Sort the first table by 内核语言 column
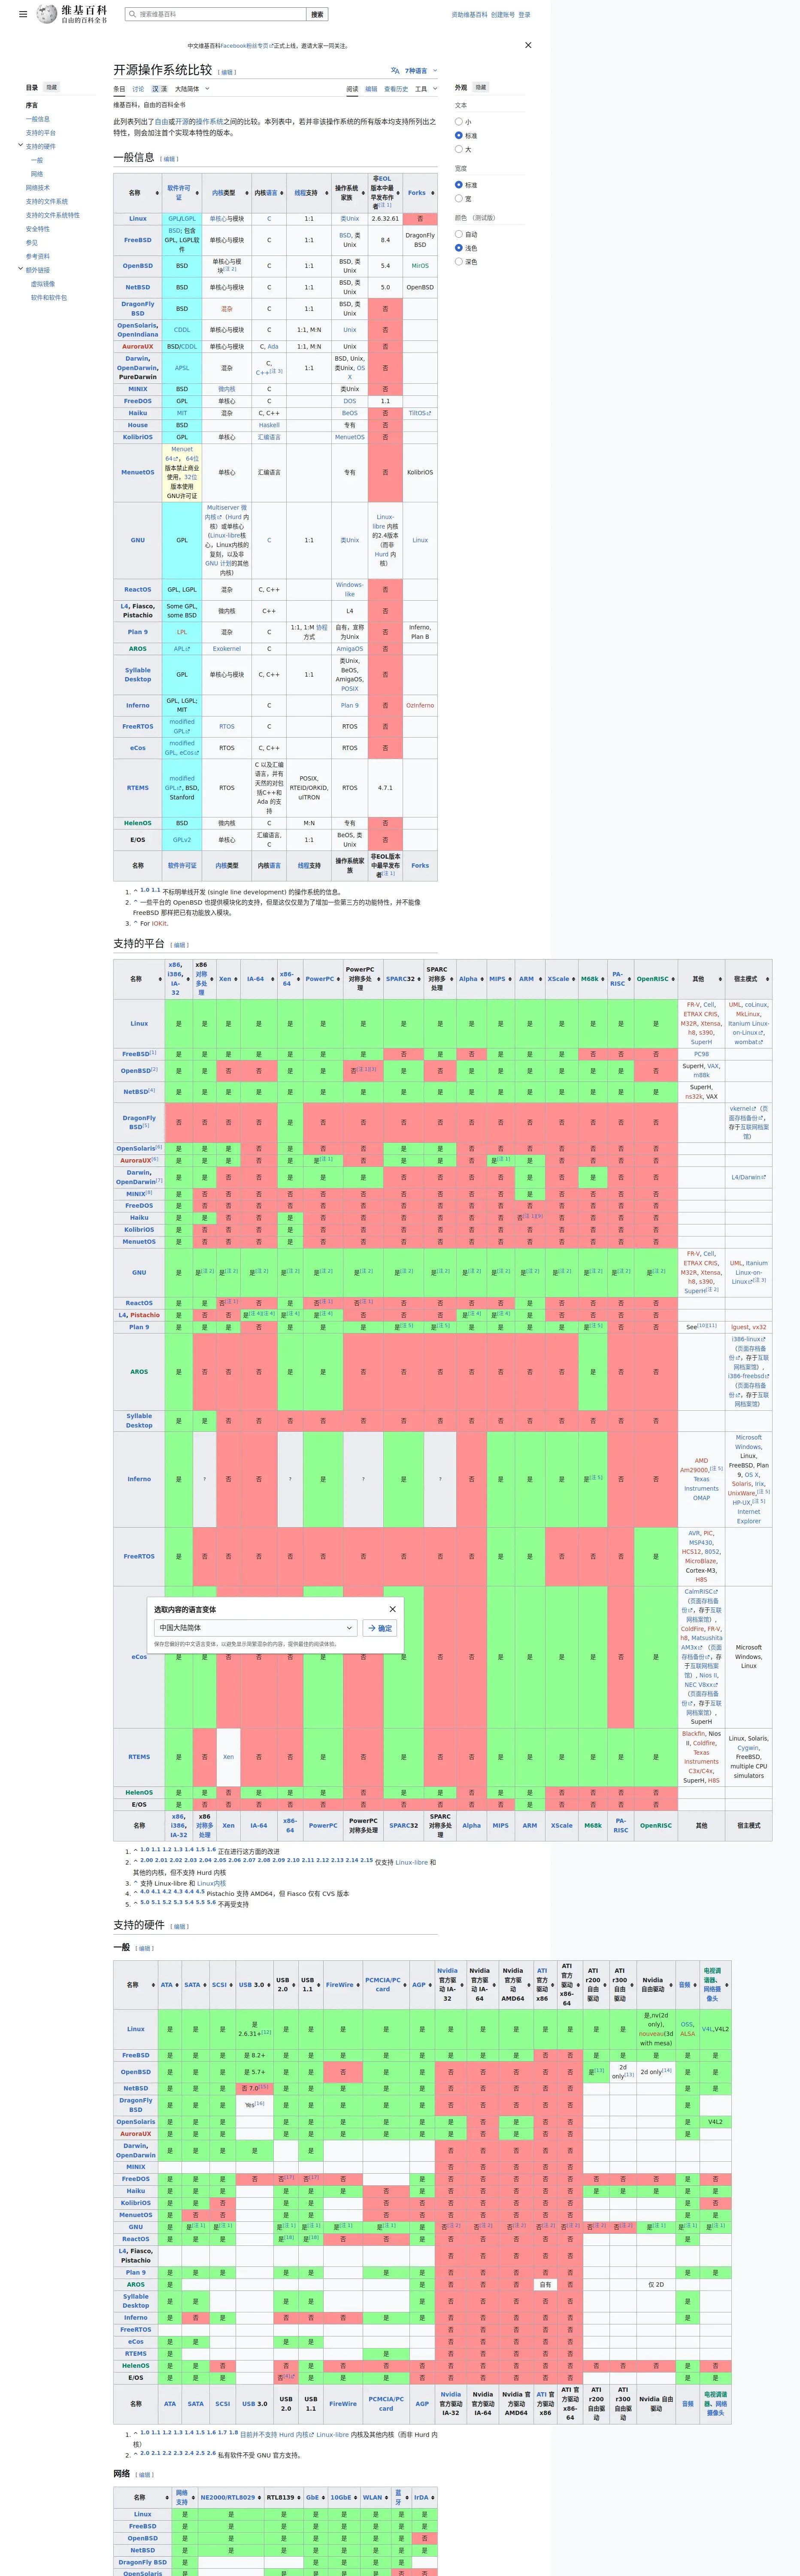The image size is (800, 2576). [x=269, y=193]
